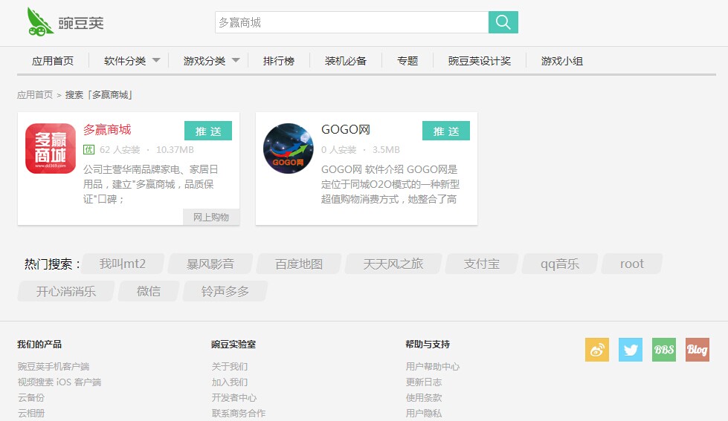
Task: Select hot search tag 百度地图
Action: click(298, 264)
